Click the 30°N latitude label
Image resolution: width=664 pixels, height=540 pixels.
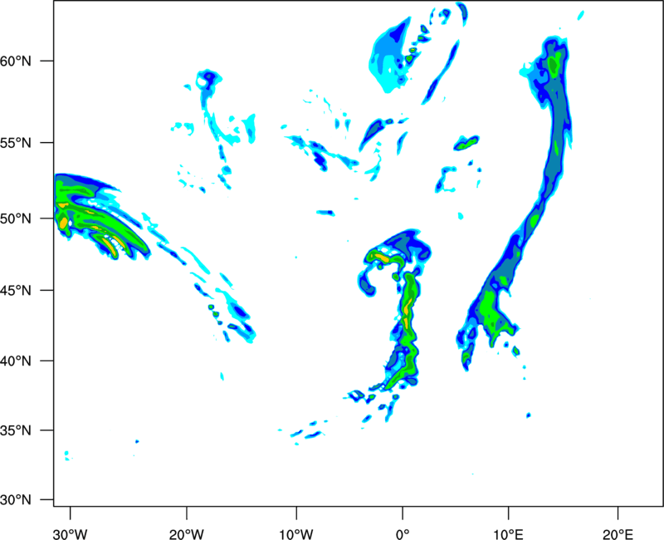[x=16, y=500]
